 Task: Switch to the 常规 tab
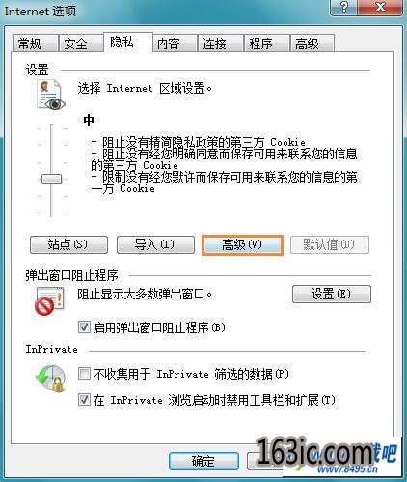(35, 43)
